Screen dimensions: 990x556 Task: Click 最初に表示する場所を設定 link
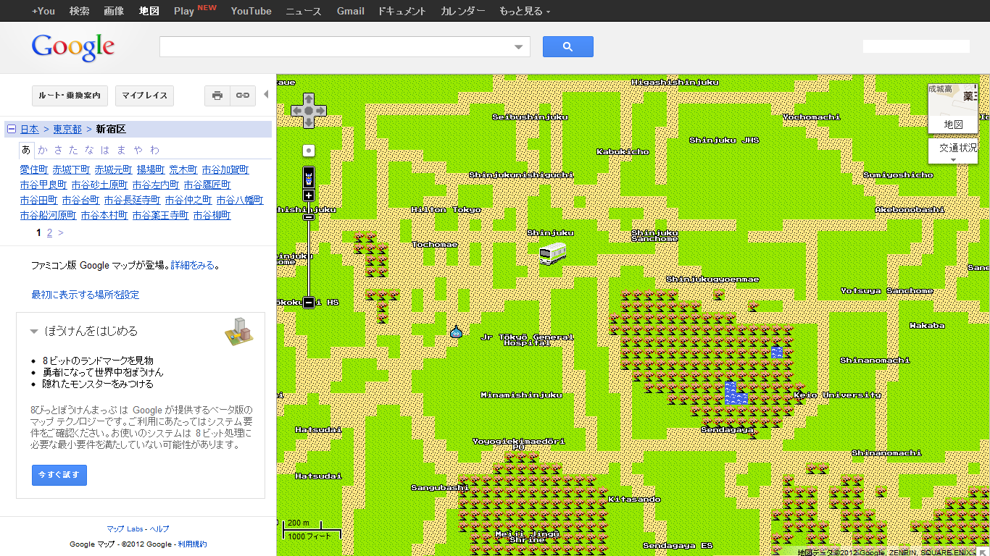[86, 295]
